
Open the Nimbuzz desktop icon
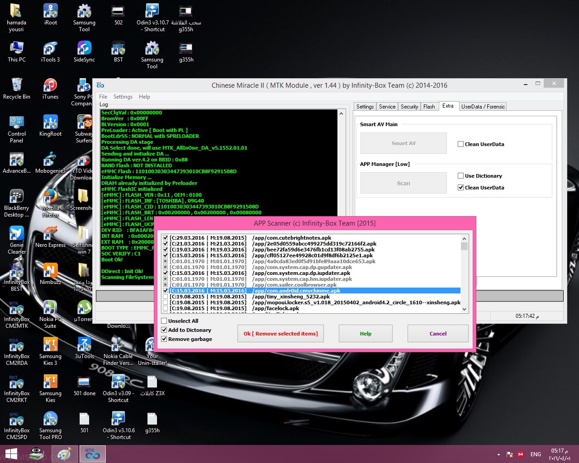[51, 274]
